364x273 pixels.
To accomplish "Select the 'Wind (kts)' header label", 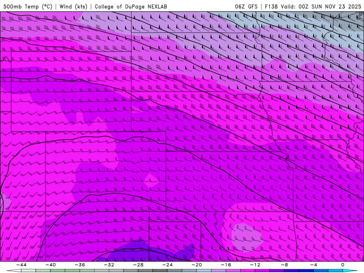I will coord(73,6).
